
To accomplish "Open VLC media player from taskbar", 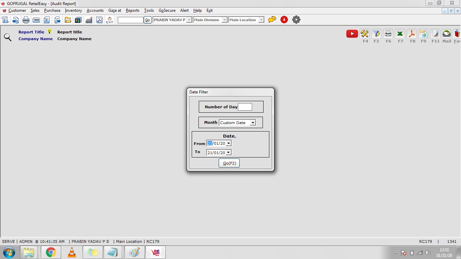I will tap(72, 252).
